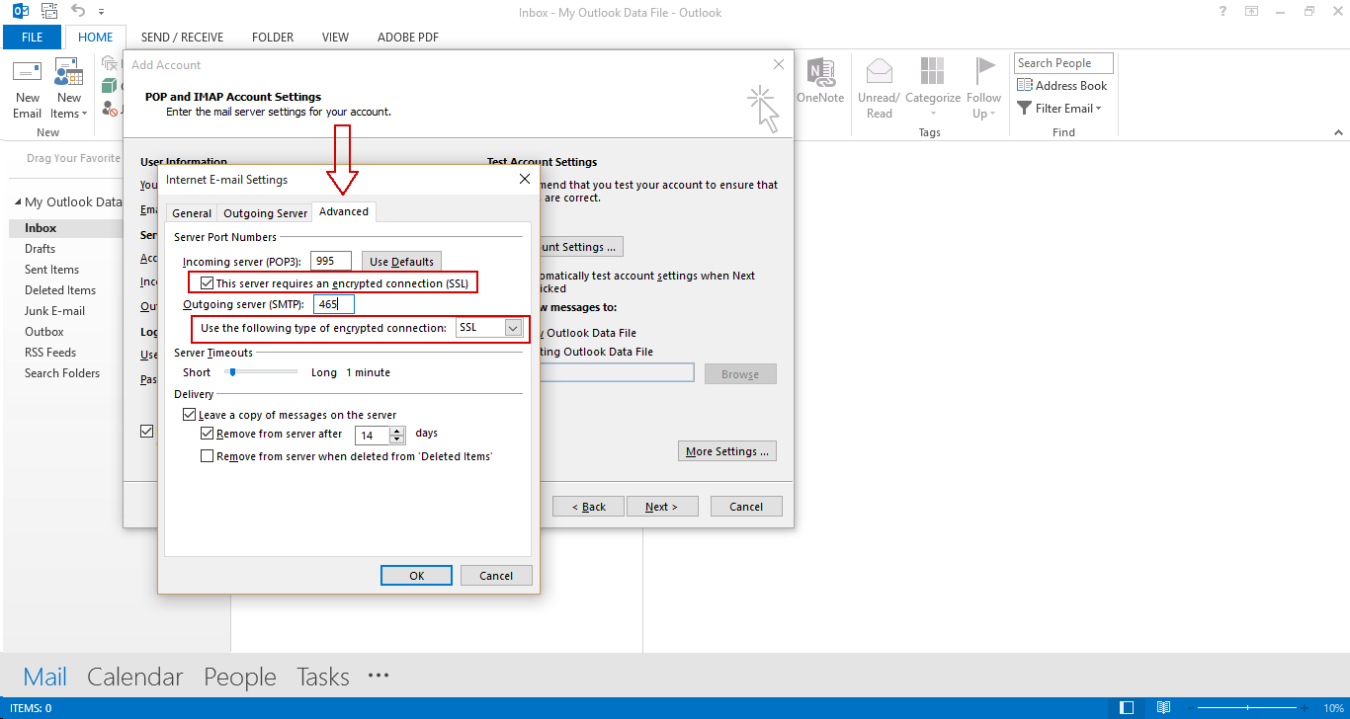
Task: Click Cancel in the Add Account dialog
Action: pos(746,507)
